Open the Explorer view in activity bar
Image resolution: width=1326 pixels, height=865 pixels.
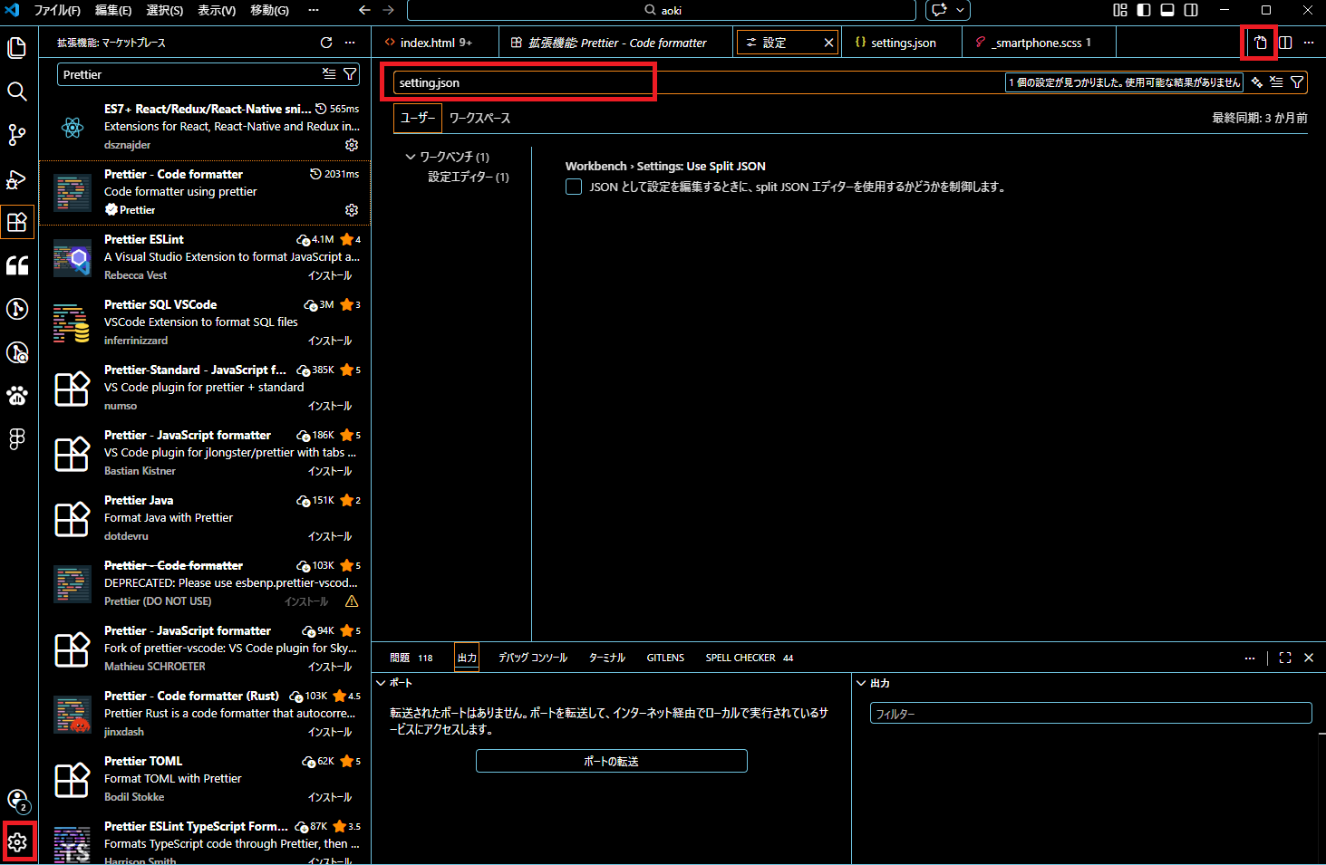coord(17,48)
